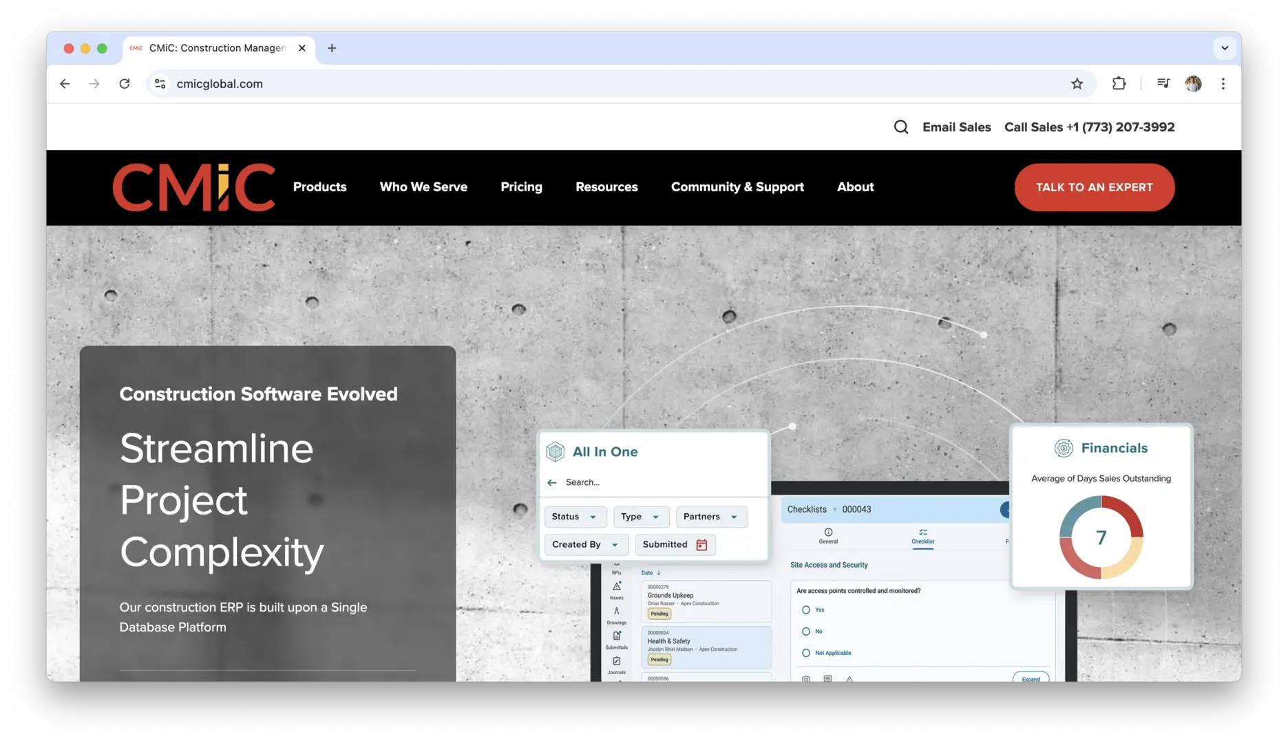This screenshot has height=743, width=1288.
Task: Click the All In One cube icon
Action: pyautogui.click(x=555, y=452)
